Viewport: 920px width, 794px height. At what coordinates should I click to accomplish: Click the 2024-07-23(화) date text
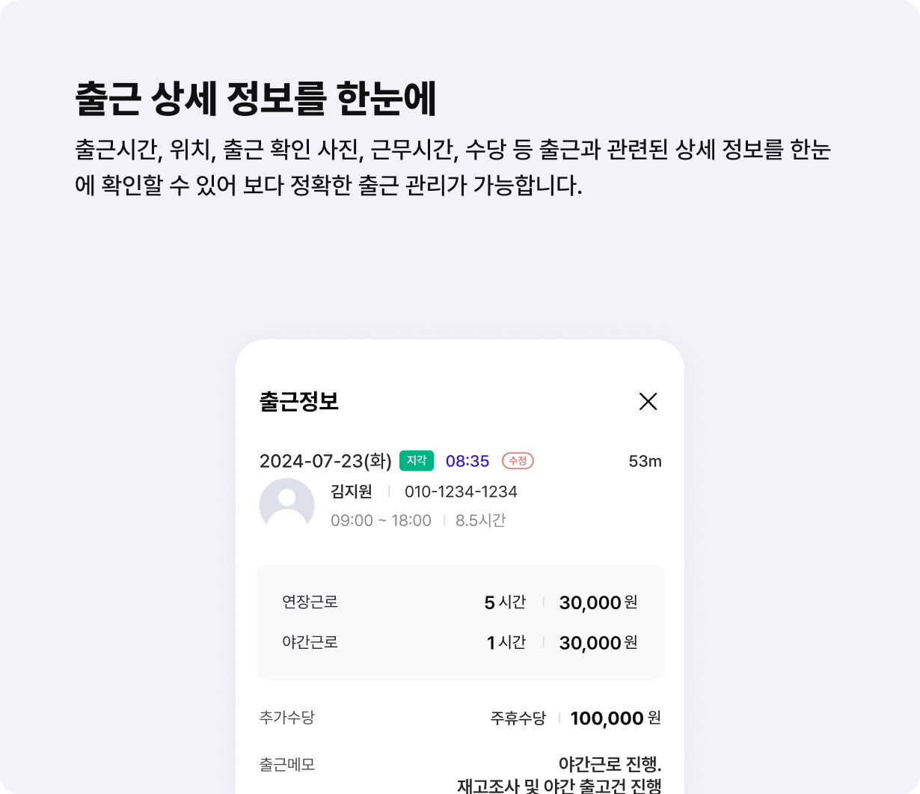(x=325, y=461)
